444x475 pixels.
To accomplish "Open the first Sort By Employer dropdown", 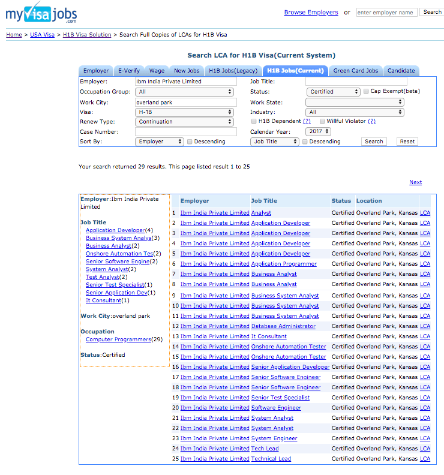I will 160,142.
